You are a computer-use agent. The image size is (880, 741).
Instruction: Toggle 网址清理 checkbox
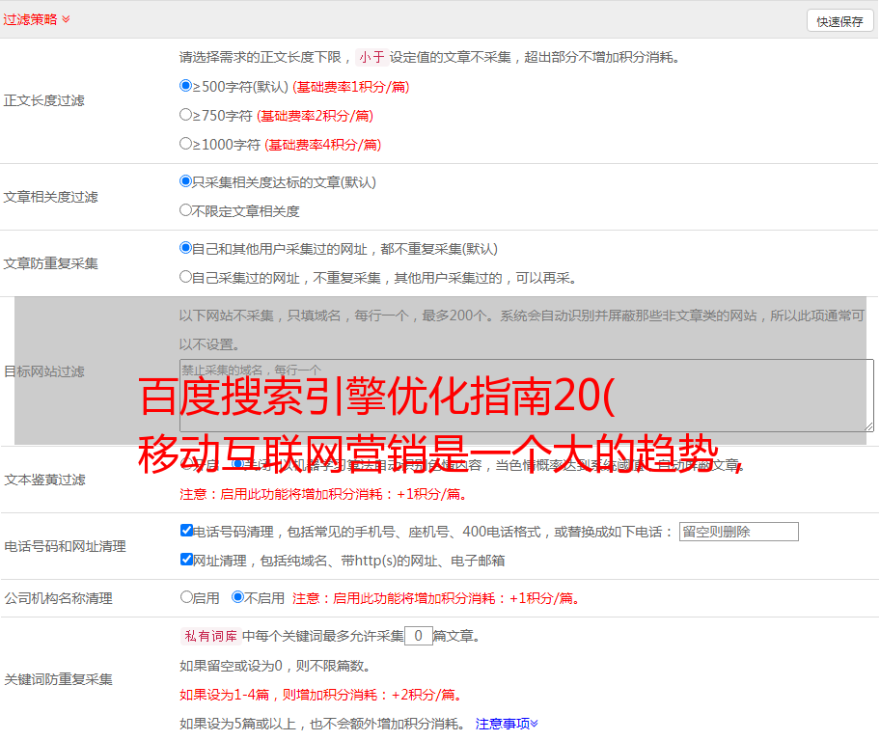(186, 559)
